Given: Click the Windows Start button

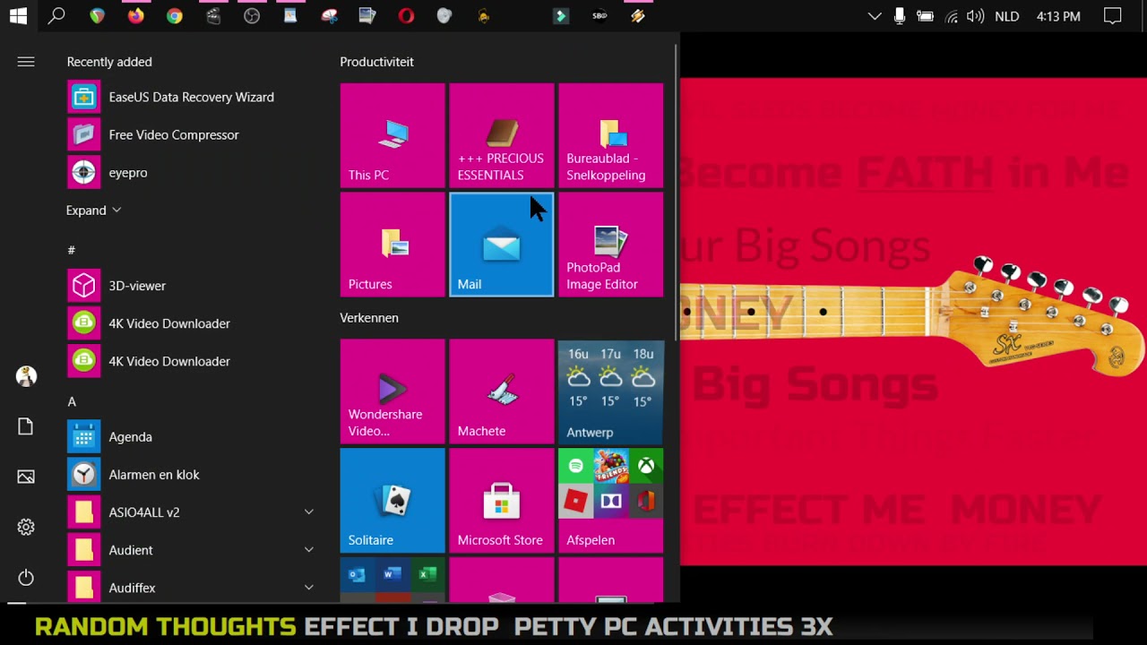Looking at the screenshot, I should [x=18, y=16].
